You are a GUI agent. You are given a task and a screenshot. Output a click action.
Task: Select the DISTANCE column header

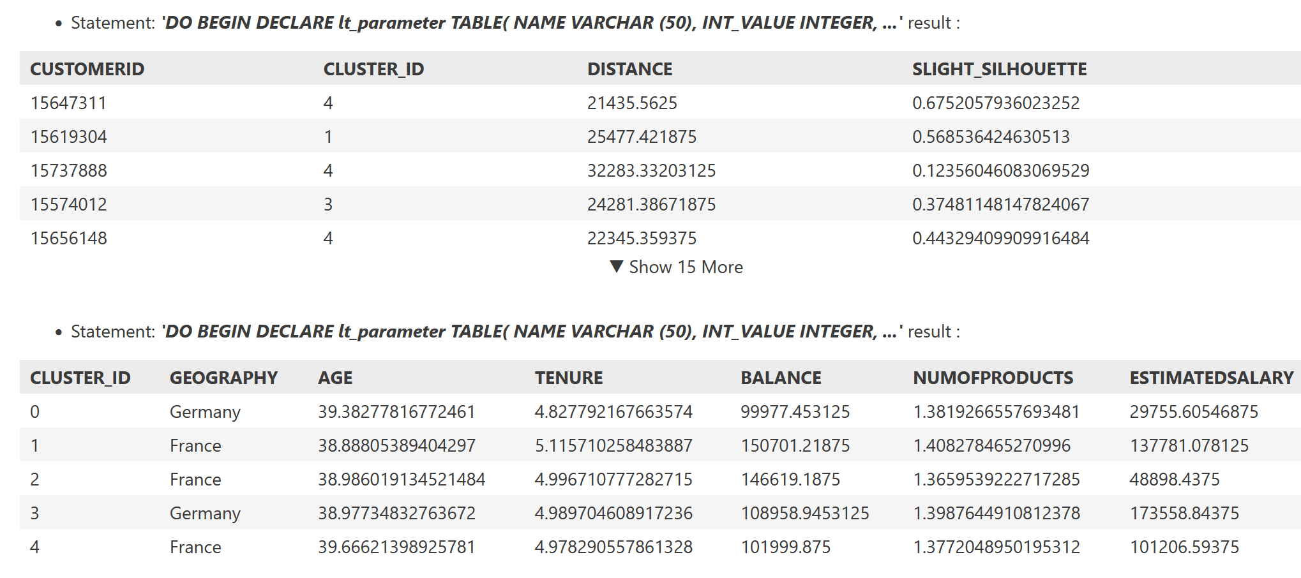pyautogui.click(x=629, y=69)
